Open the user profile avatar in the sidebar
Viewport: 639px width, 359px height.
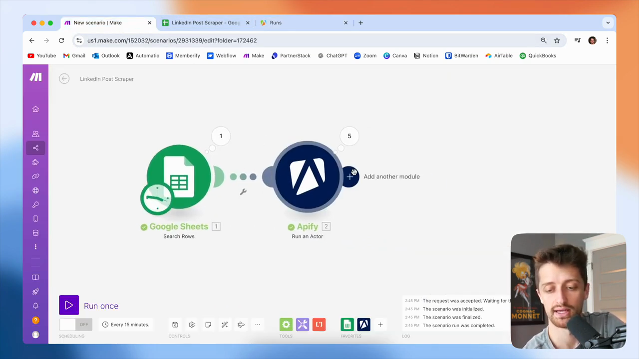point(35,335)
